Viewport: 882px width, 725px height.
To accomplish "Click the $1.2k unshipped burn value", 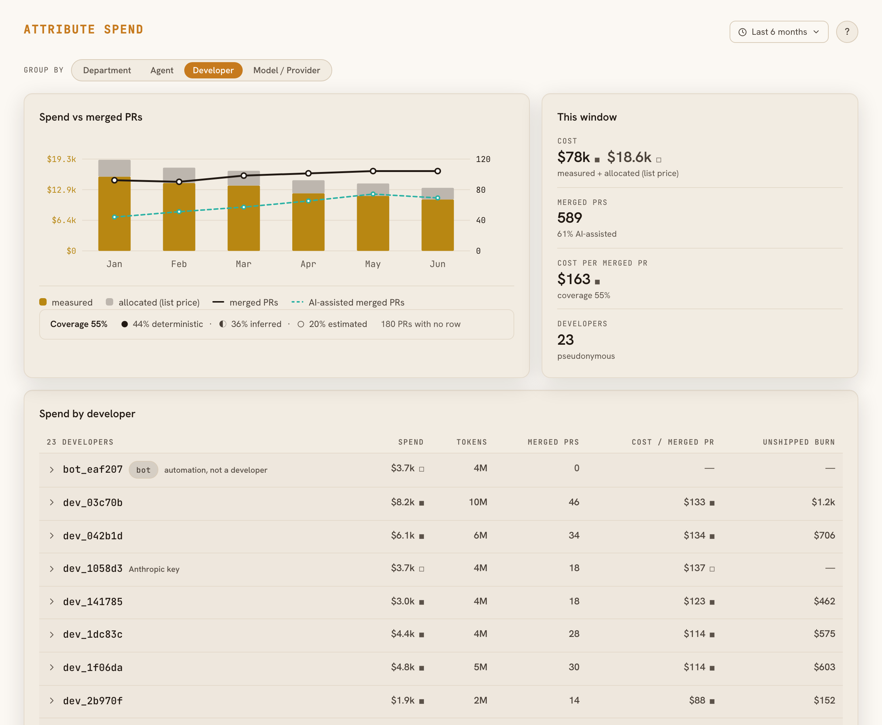I will 823,502.
